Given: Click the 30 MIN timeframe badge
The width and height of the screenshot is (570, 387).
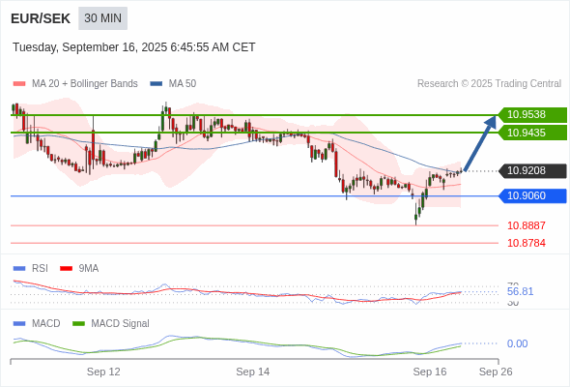Looking at the screenshot, I should click(x=102, y=18).
